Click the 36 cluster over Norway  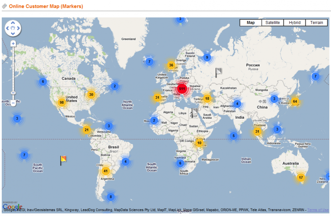171,65
